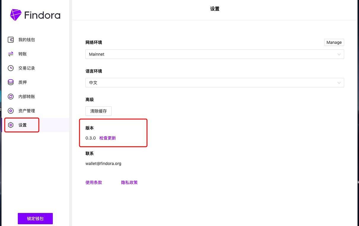Screen dimensions: 359x226
Task: Click the 清除缓存 button
Action: point(99,111)
